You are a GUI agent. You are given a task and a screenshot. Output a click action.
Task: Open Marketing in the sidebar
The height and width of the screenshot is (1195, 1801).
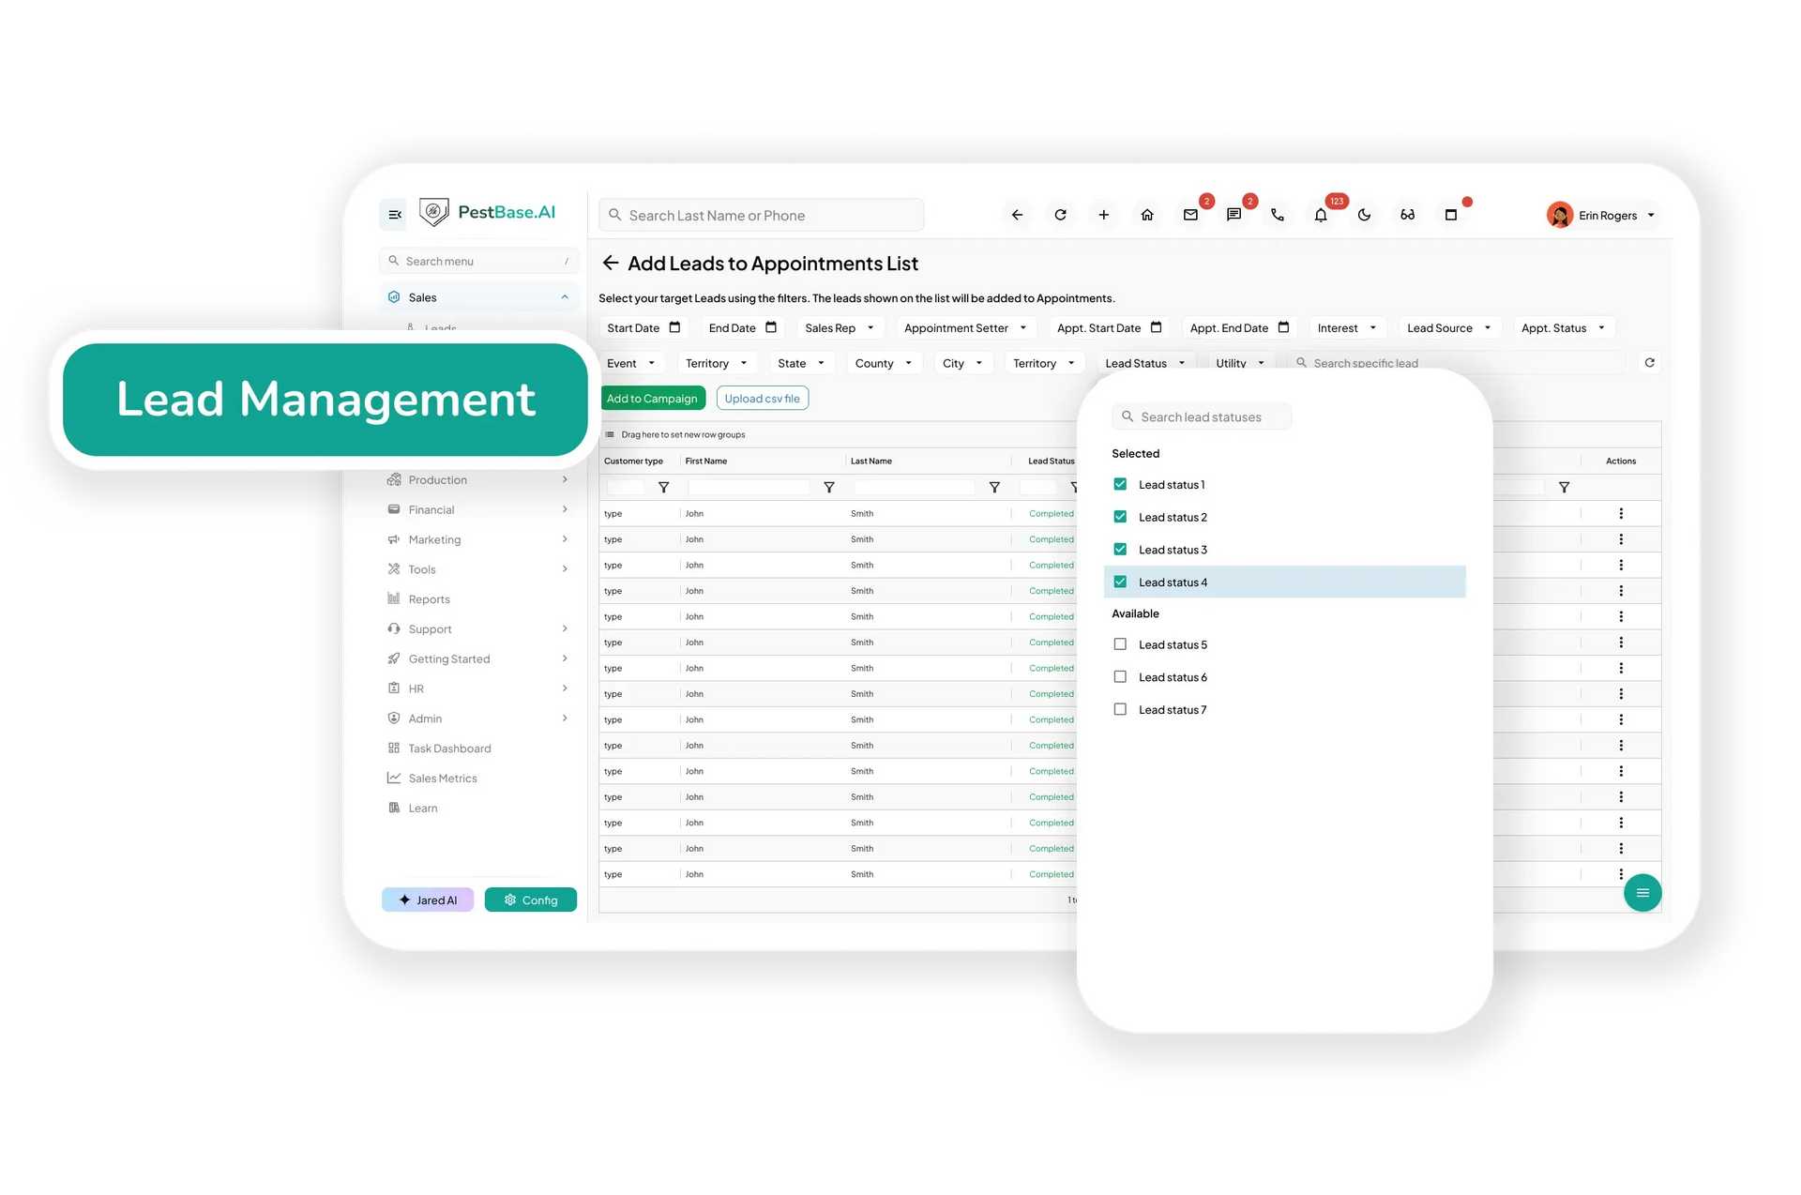(478, 539)
